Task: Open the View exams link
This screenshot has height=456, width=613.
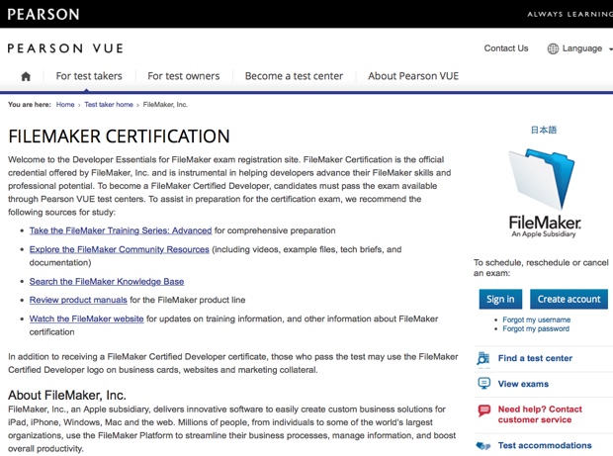Action: click(x=523, y=384)
